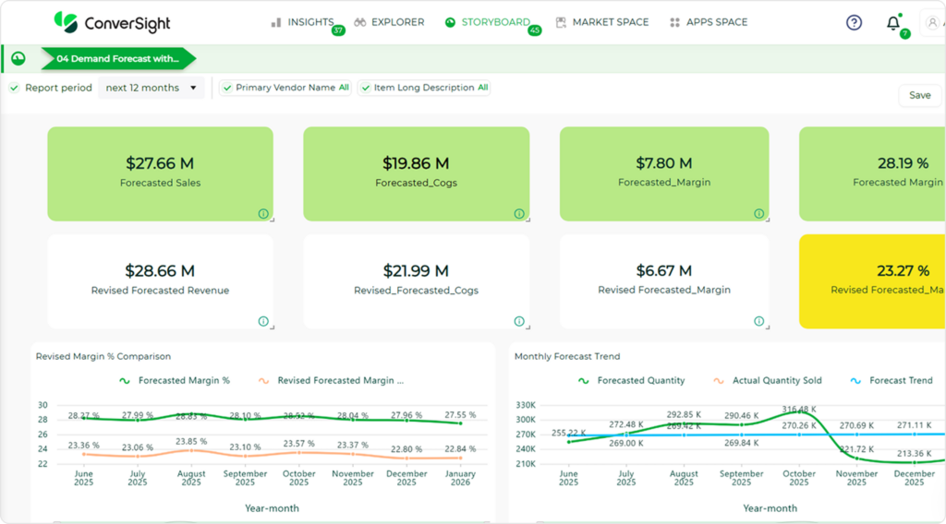The image size is (946, 524).
Task: Click info icon on Forecasted_Cogs card
Action: [519, 213]
